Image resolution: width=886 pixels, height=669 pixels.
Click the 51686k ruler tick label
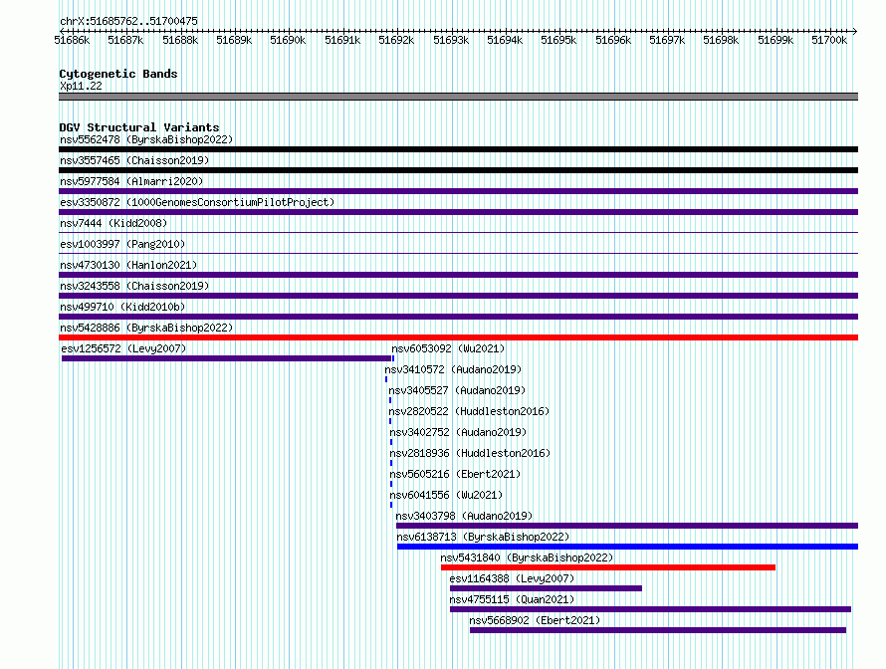pyautogui.click(x=72, y=40)
